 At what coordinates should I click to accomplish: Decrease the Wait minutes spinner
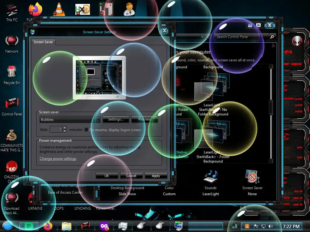[64, 131]
